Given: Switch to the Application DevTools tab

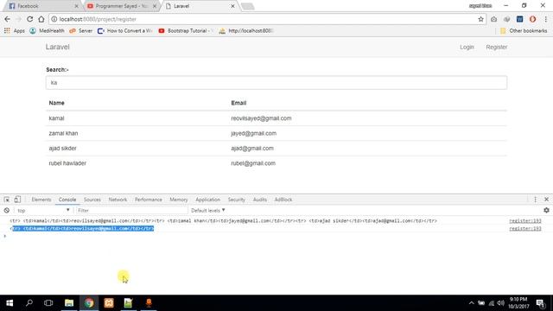Looking at the screenshot, I should click(207, 200).
